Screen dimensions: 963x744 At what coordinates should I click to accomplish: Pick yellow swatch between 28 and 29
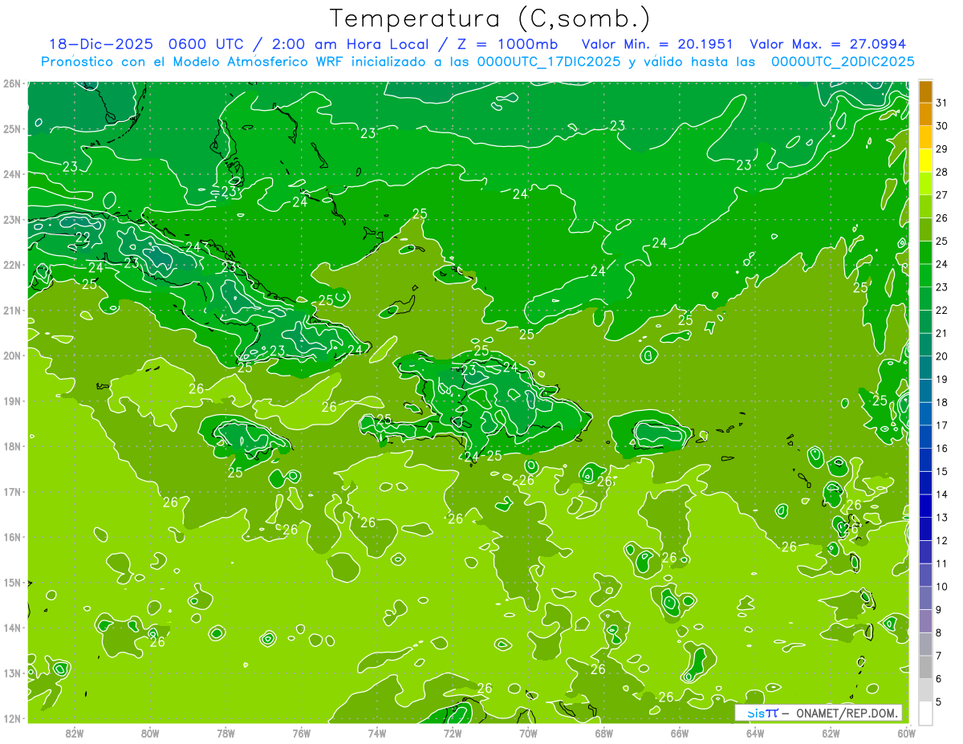[925, 161]
